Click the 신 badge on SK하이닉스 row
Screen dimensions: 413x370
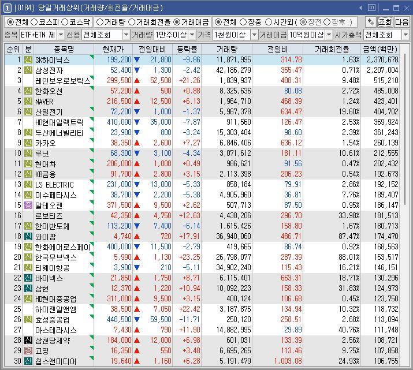pyautogui.click(x=28, y=59)
